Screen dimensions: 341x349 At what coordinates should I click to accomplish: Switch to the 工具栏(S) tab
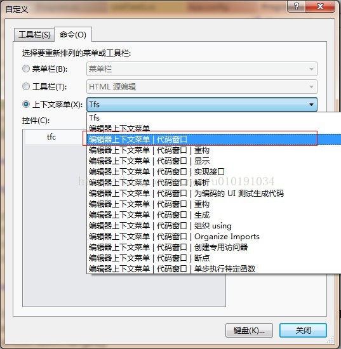tap(34, 35)
